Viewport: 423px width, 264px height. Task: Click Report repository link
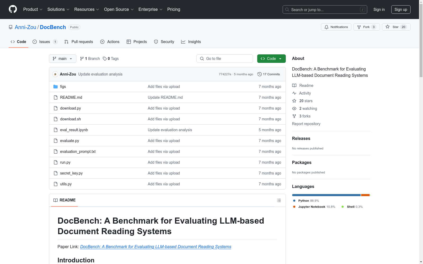pyautogui.click(x=306, y=124)
